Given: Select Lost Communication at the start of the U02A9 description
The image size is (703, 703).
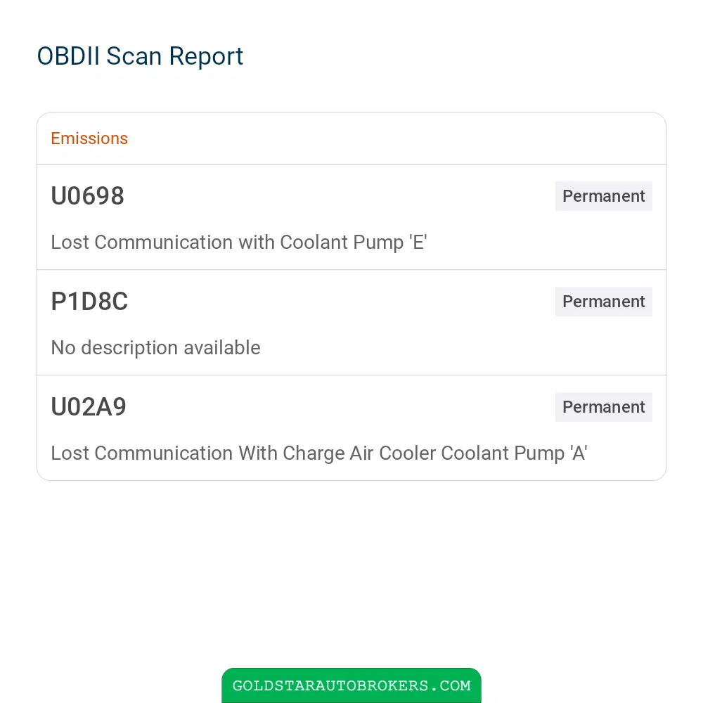Looking at the screenshot, I should [x=142, y=453].
